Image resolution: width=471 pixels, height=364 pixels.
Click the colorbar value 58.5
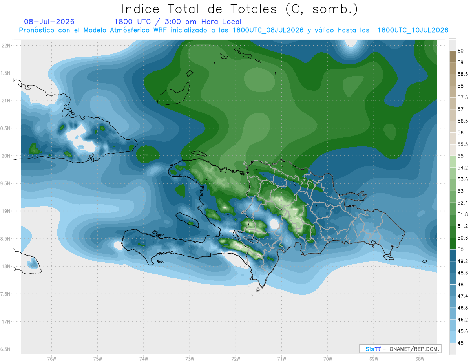(x=462, y=74)
